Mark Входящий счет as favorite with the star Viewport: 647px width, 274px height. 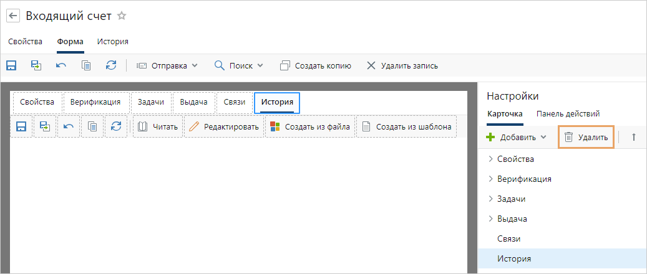click(x=122, y=16)
